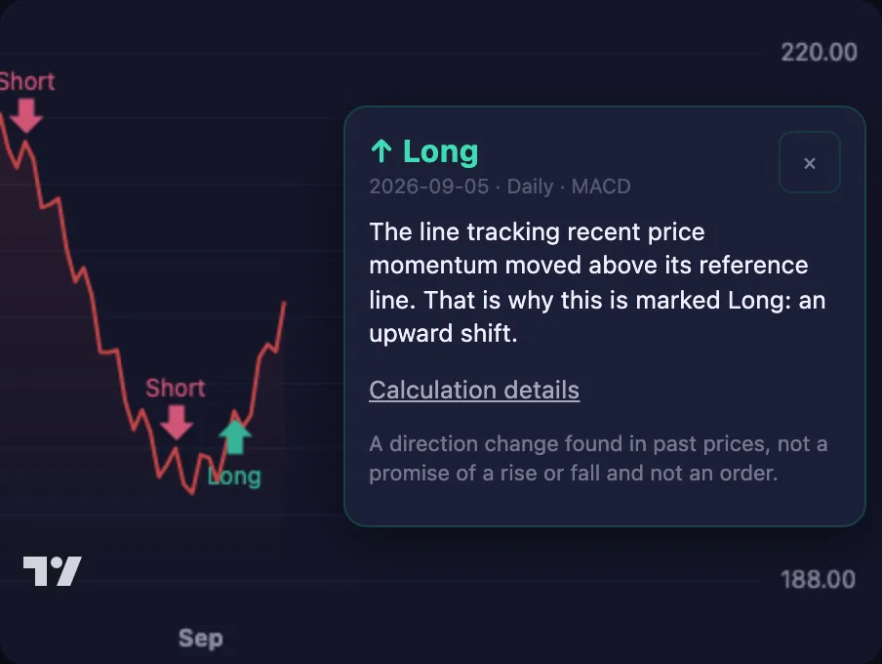This screenshot has width=882, height=664.
Task: Click the 220.00 price axis label
Action: click(819, 53)
